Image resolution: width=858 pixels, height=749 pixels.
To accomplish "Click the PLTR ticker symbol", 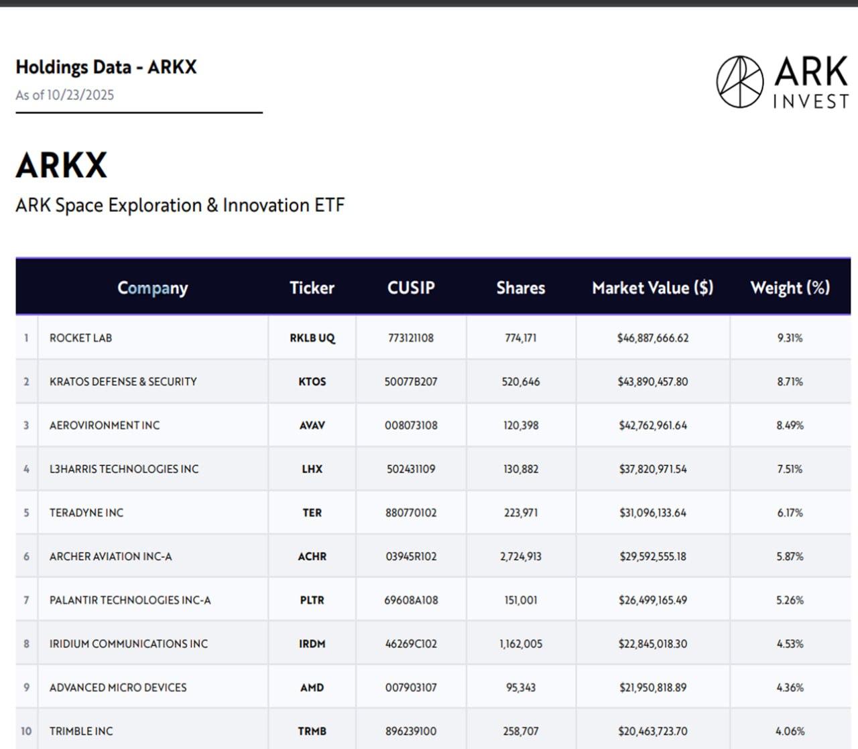I will tap(312, 600).
